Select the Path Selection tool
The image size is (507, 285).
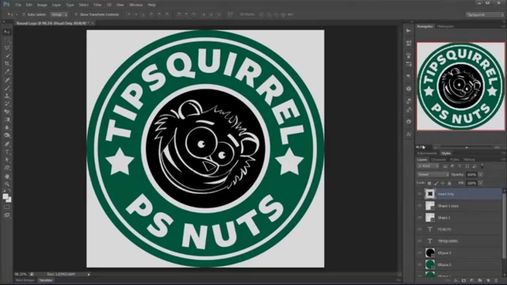7,160
